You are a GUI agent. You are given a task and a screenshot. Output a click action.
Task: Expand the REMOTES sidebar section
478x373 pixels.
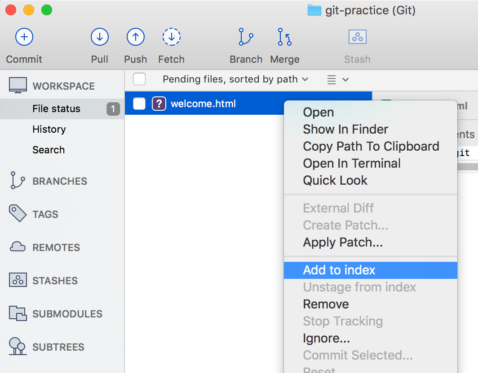56,247
